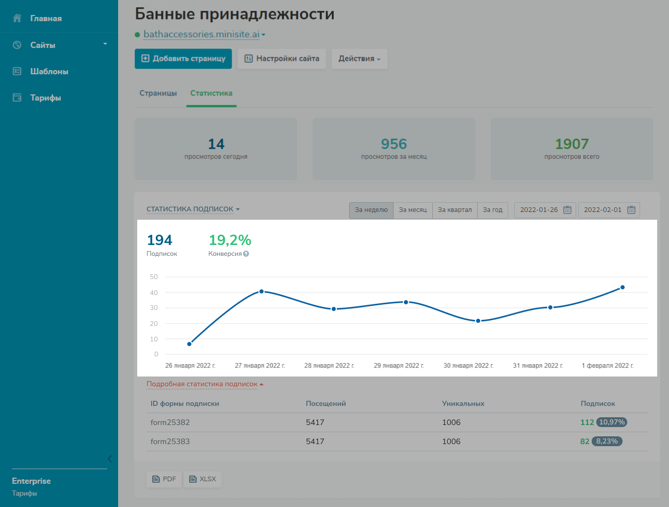Export the statistics as XLSX

pos(203,479)
